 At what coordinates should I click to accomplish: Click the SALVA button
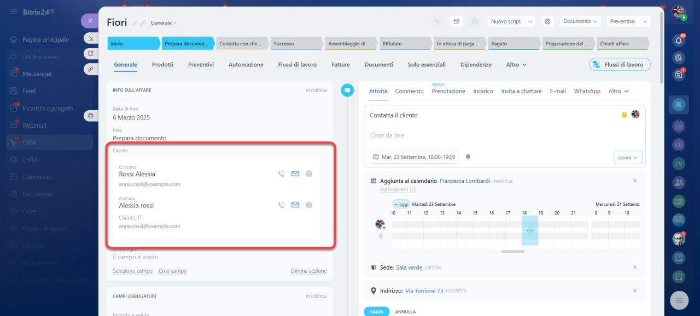[376, 312]
